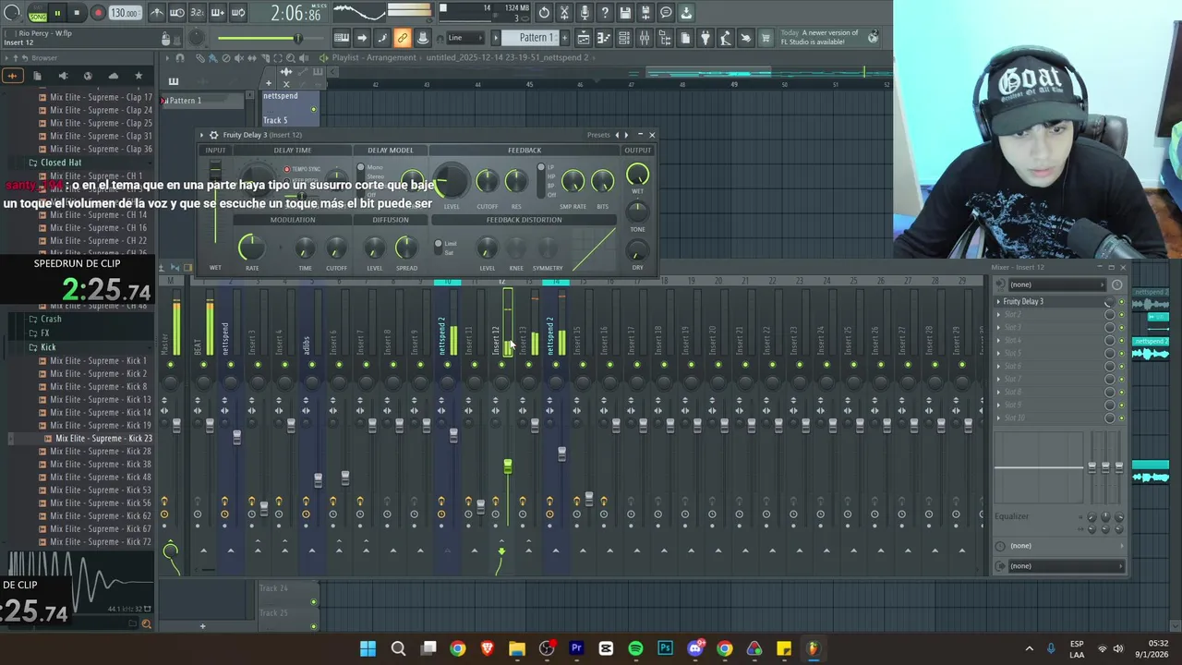Click the Record button in transport
The image size is (1182, 665).
coord(97,13)
